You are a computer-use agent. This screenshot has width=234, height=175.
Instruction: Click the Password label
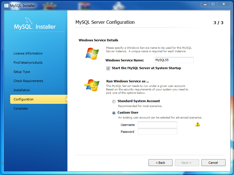tap(127, 132)
